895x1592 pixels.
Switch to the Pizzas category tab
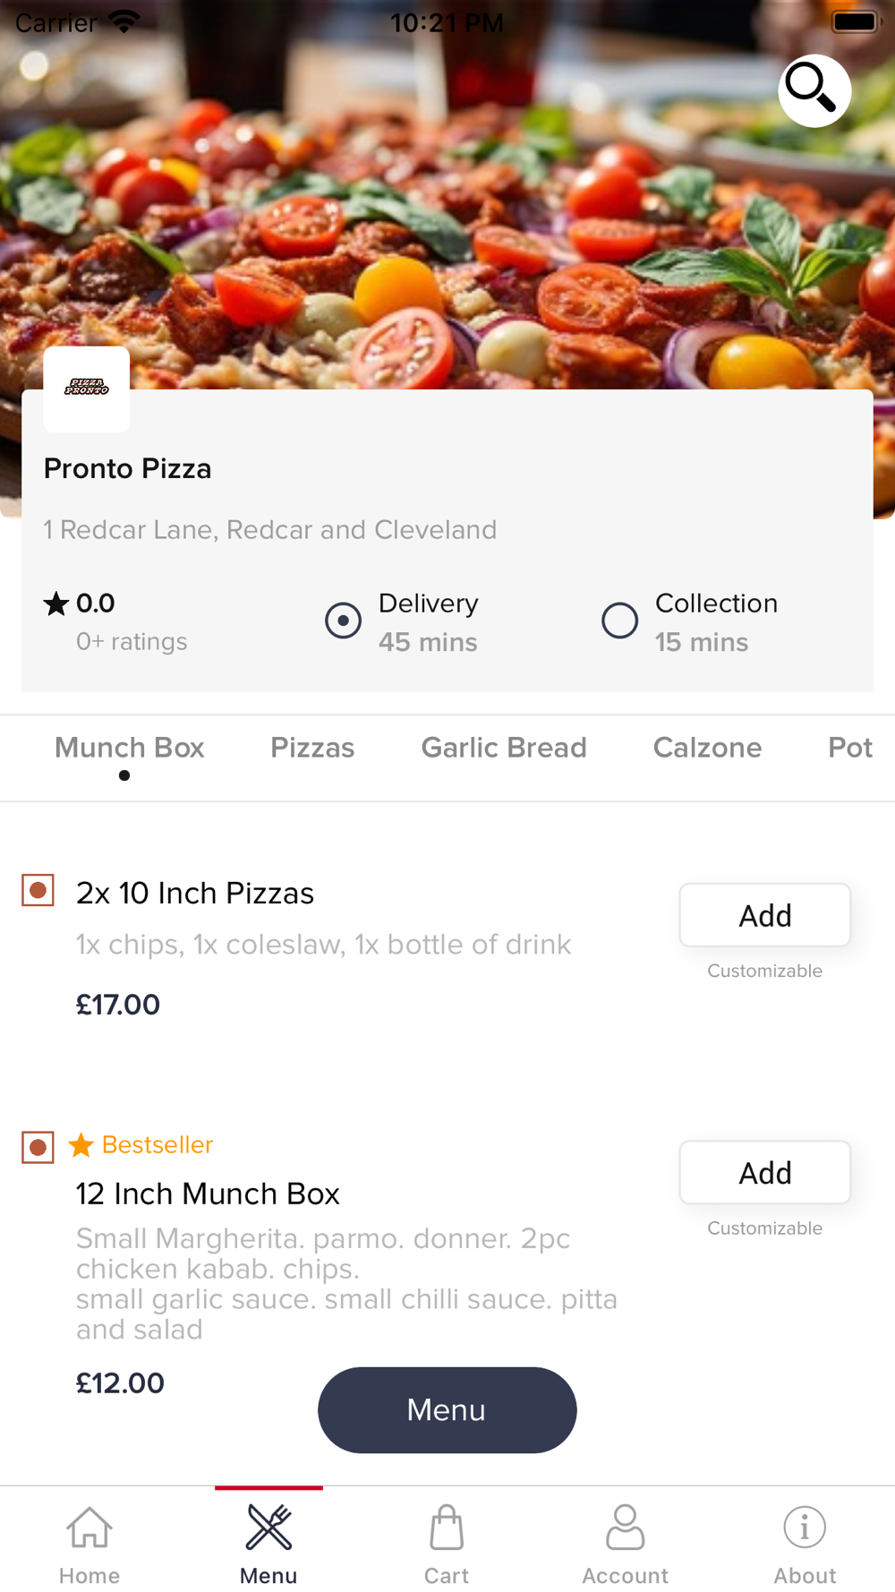click(312, 749)
